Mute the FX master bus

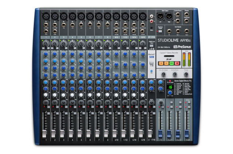pos(163,107)
